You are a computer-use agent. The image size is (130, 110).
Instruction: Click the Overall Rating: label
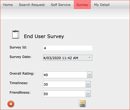click(22, 74)
